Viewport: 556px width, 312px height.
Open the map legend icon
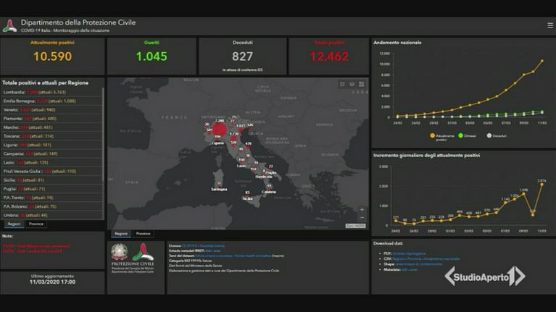342,85
